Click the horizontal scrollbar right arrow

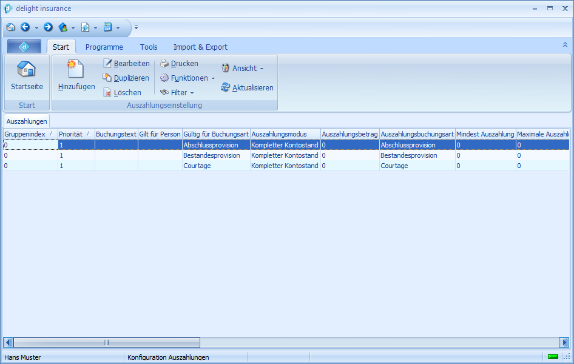tap(564, 342)
